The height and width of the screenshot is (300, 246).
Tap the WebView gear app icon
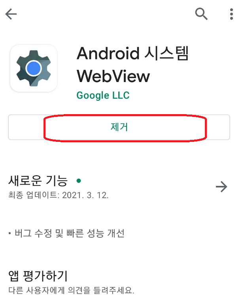click(x=34, y=68)
